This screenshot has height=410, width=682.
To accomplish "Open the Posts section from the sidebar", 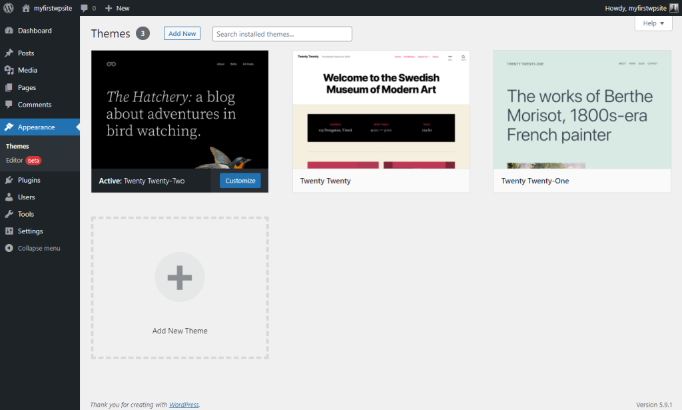I will [x=21, y=53].
